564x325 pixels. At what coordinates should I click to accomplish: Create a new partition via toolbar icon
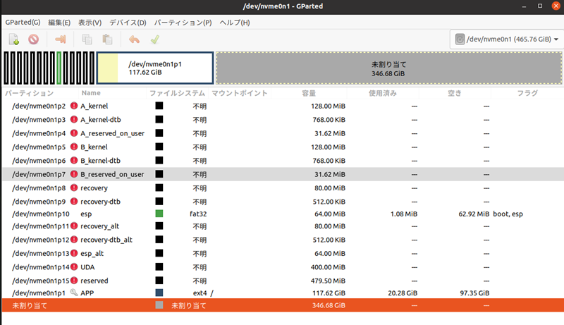click(x=14, y=39)
